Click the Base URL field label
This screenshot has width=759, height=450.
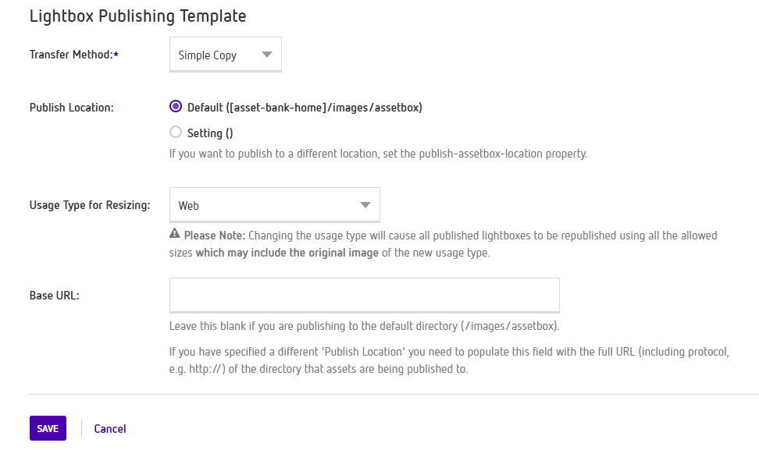click(55, 296)
